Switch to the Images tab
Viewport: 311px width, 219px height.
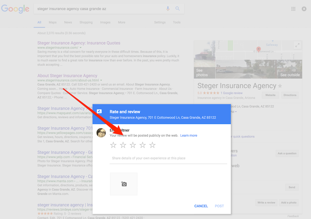point(105,22)
